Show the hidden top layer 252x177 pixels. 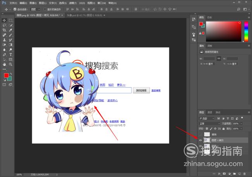pos(200,134)
